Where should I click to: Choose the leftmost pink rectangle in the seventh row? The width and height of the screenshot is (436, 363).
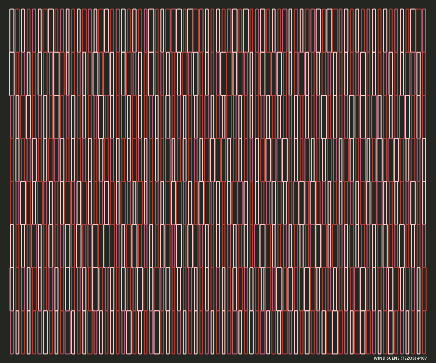pos(12,289)
